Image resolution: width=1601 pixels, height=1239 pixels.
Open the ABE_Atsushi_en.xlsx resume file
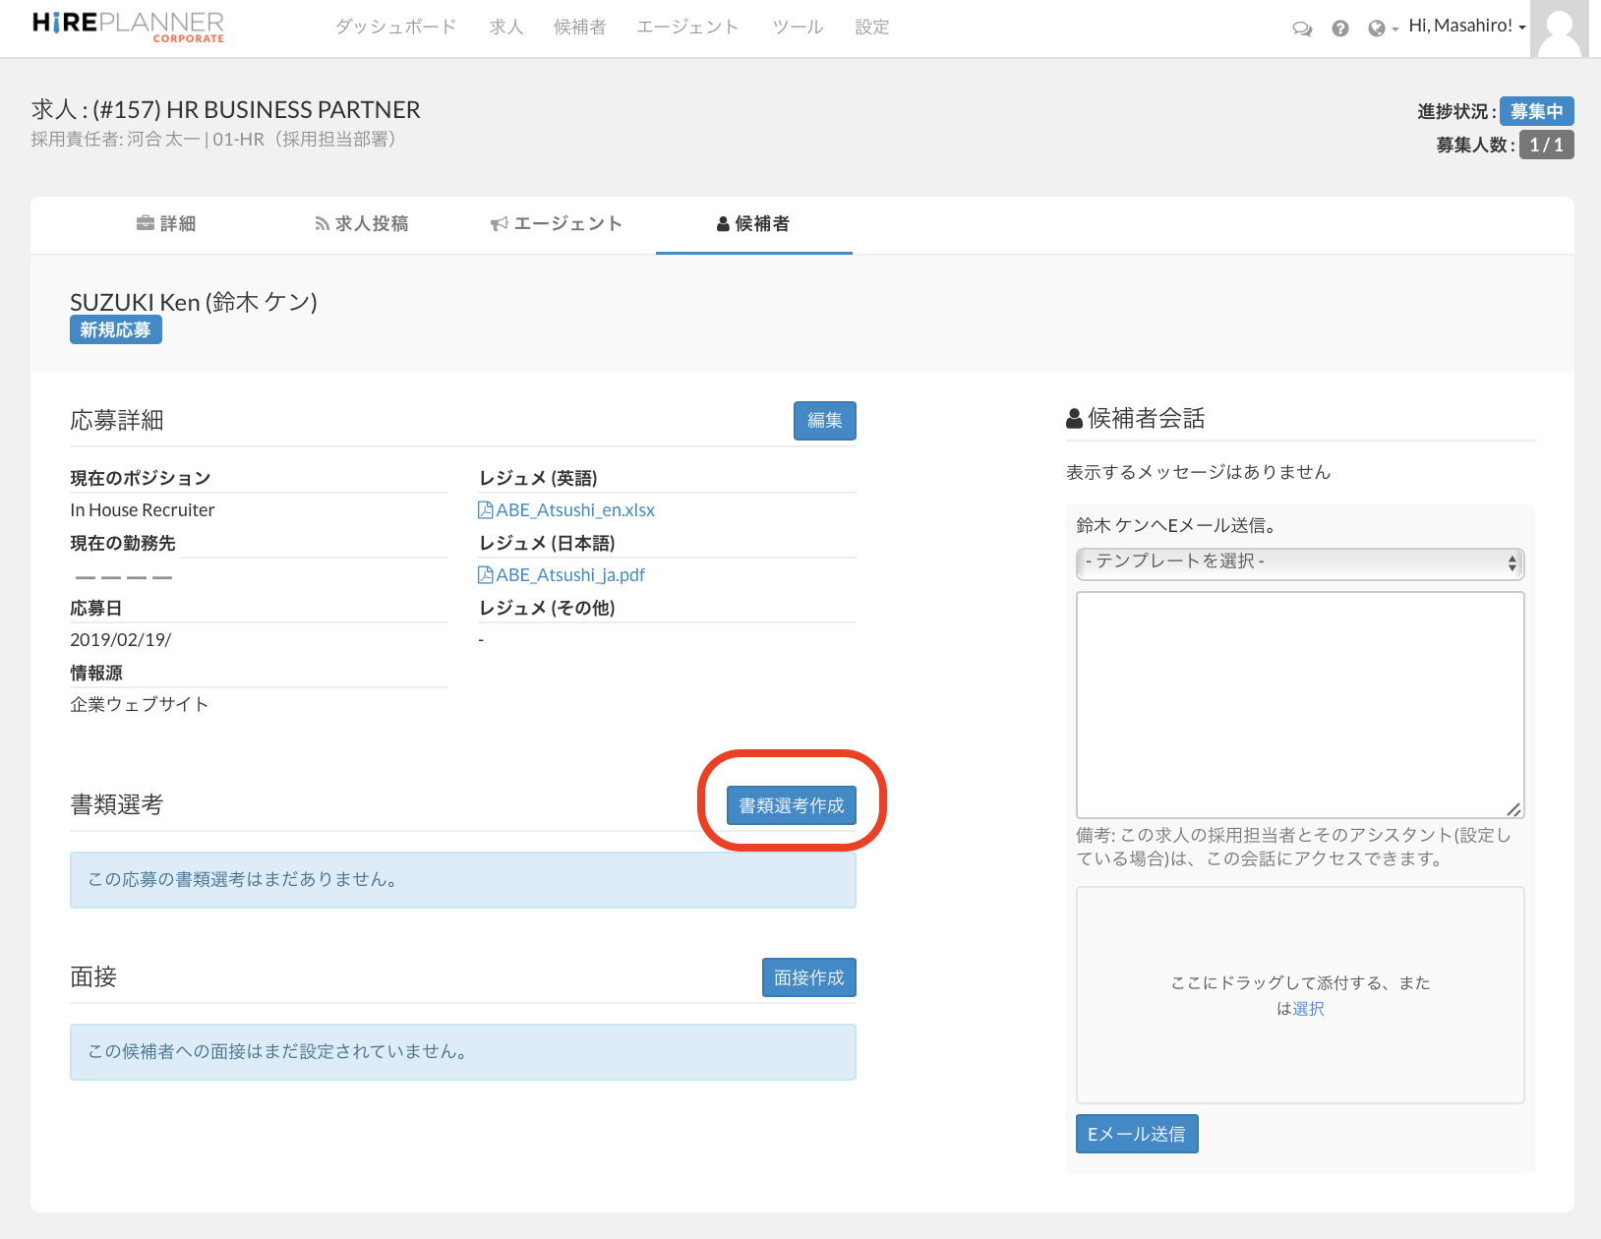pyautogui.click(x=574, y=510)
